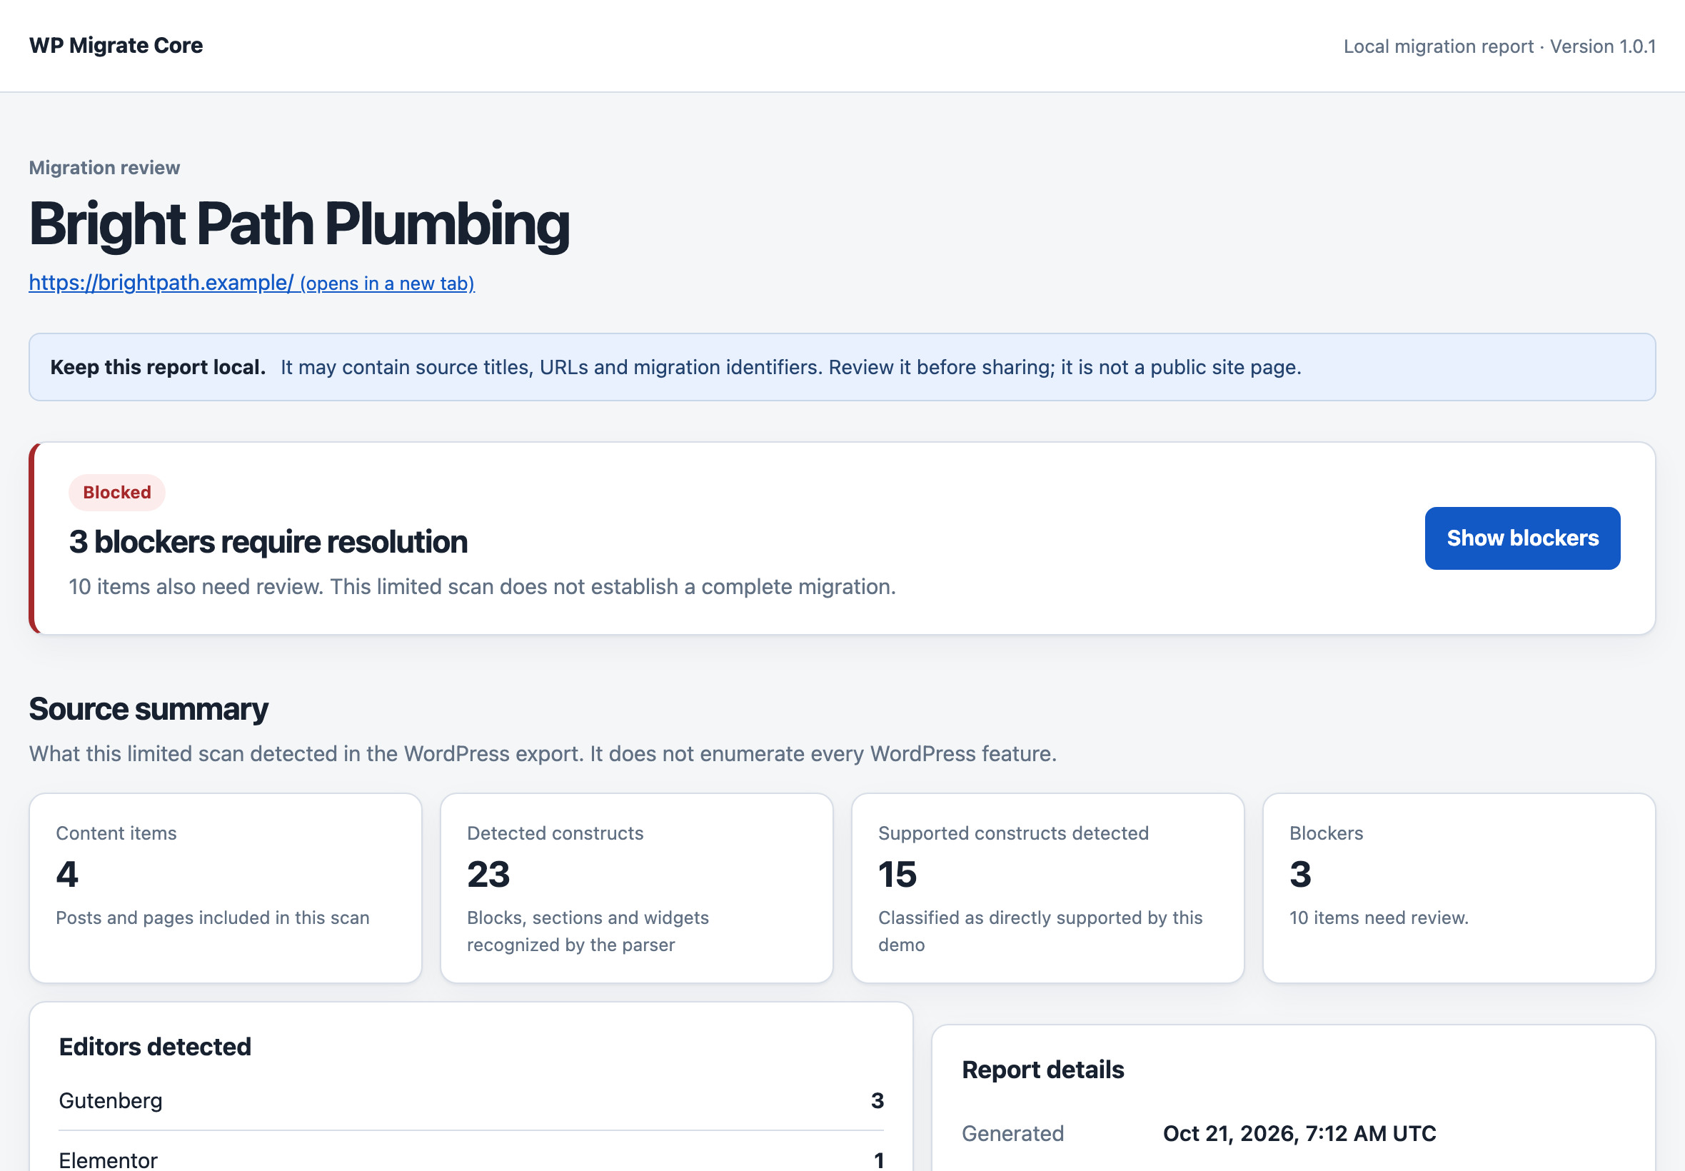
Task: Click '10 items need review.' in Blockers card
Action: [1379, 918]
